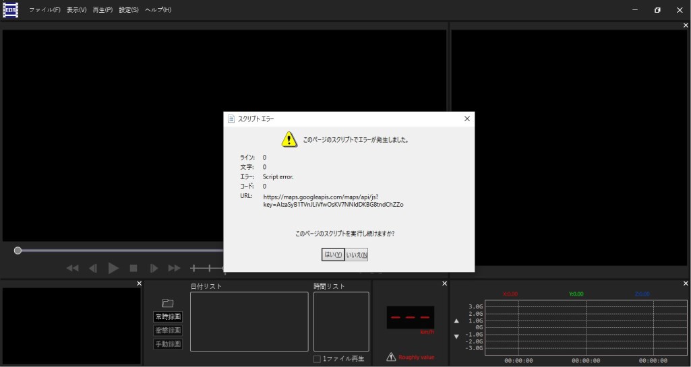Screen dimensions: 691x367
Task: Click the fast forward button
Action: (x=174, y=268)
